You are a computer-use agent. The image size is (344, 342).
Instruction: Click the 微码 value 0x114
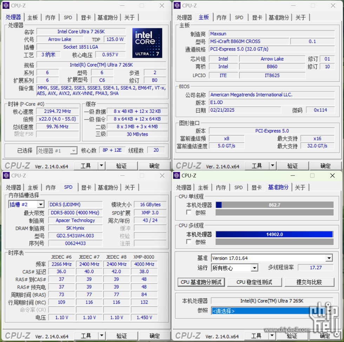(x=320, y=110)
